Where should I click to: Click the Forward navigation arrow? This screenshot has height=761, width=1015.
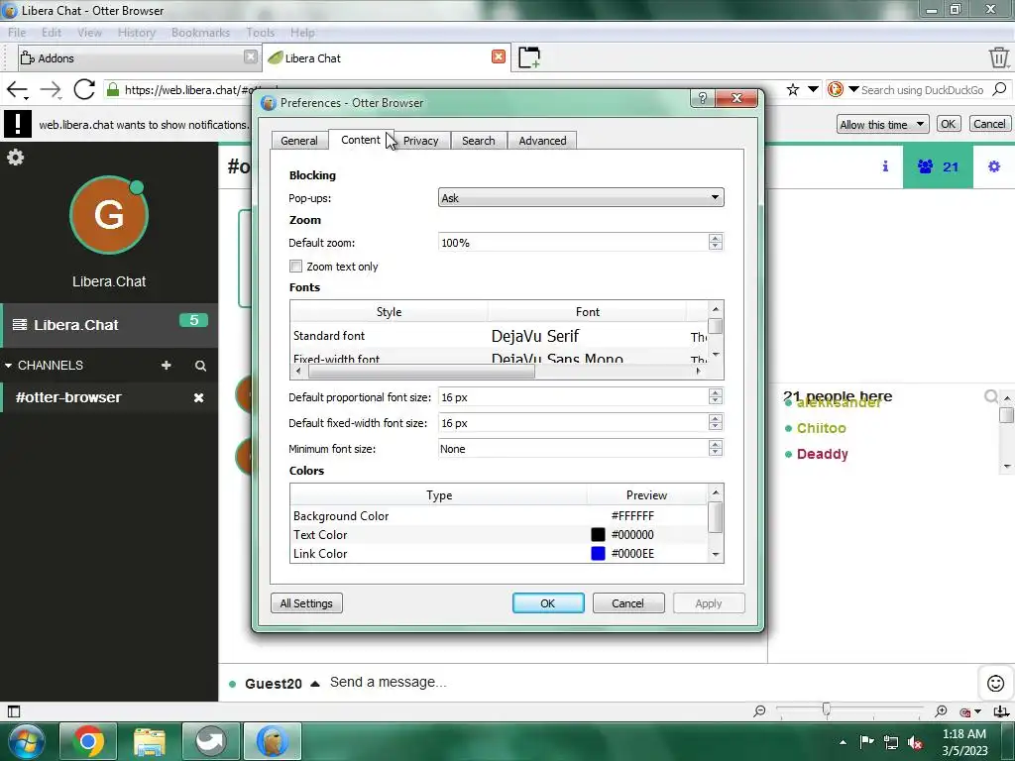pos(51,90)
